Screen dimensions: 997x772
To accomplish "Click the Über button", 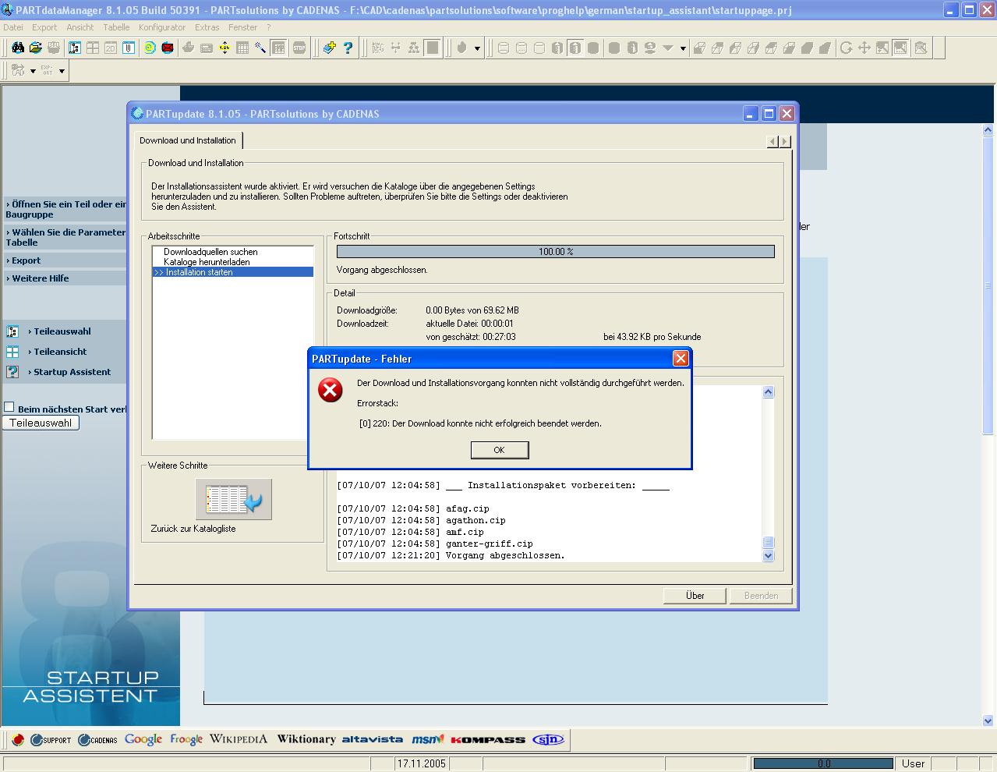I will coord(695,596).
